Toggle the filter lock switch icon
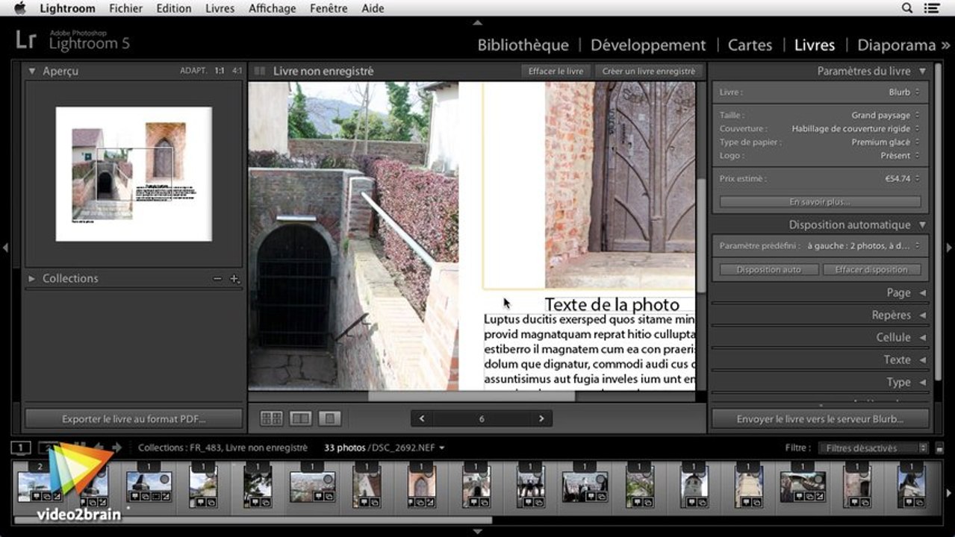The height and width of the screenshot is (537, 955). pos(939,448)
